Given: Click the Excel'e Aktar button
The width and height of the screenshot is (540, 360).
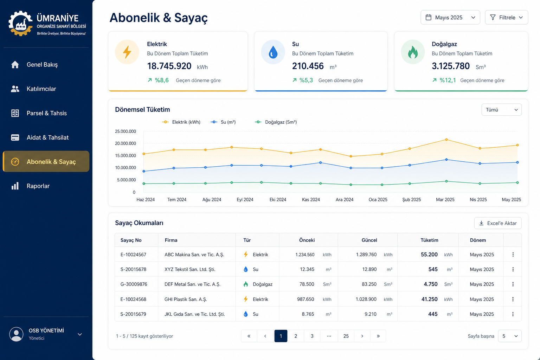Looking at the screenshot, I should click(498, 223).
